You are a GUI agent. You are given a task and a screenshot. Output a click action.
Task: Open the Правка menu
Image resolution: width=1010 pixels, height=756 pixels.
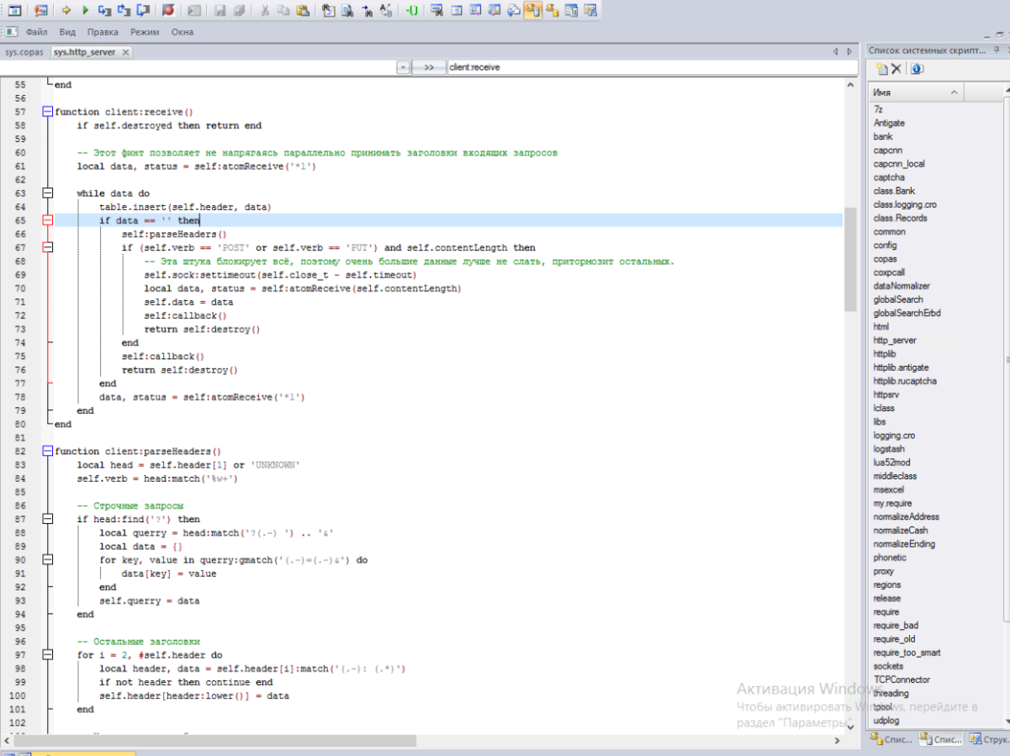click(103, 32)
